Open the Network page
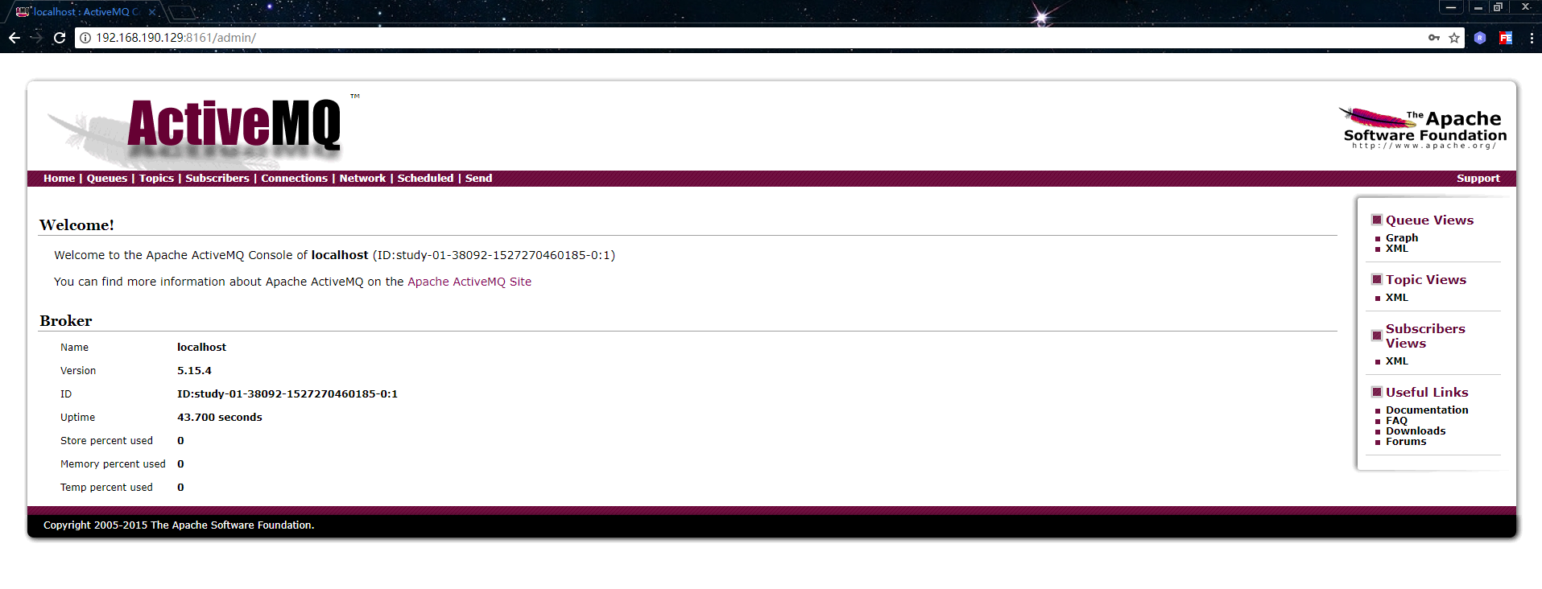 click(x=362, y=179)
